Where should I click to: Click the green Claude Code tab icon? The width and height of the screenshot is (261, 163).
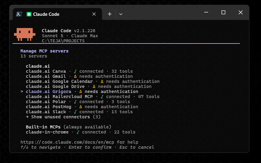29,14
